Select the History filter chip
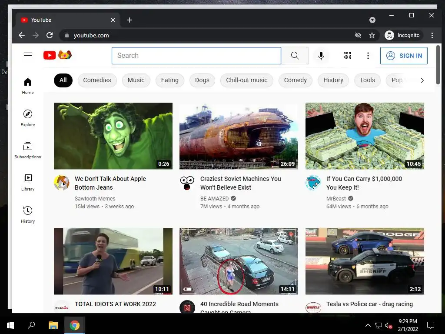This screenshot has width=445, height=334. click(x=333, y=80)
